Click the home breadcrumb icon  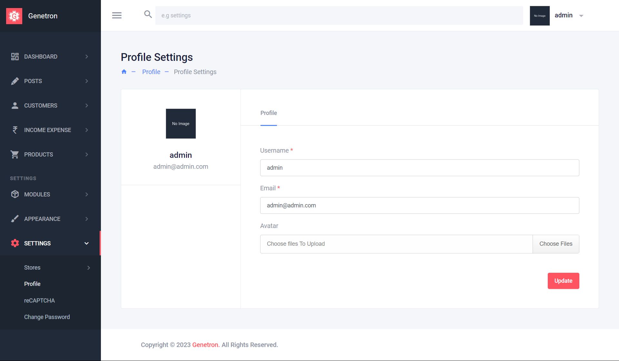pos(124,72)
